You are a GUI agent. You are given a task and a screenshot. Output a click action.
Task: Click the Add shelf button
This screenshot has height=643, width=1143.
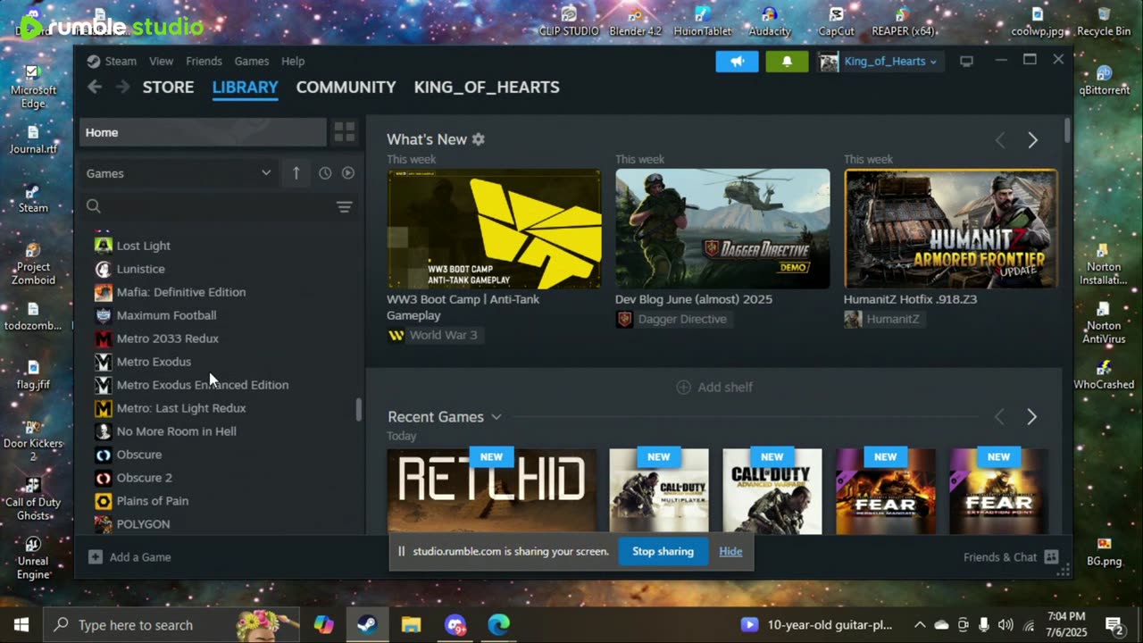(x=714, y=387)
